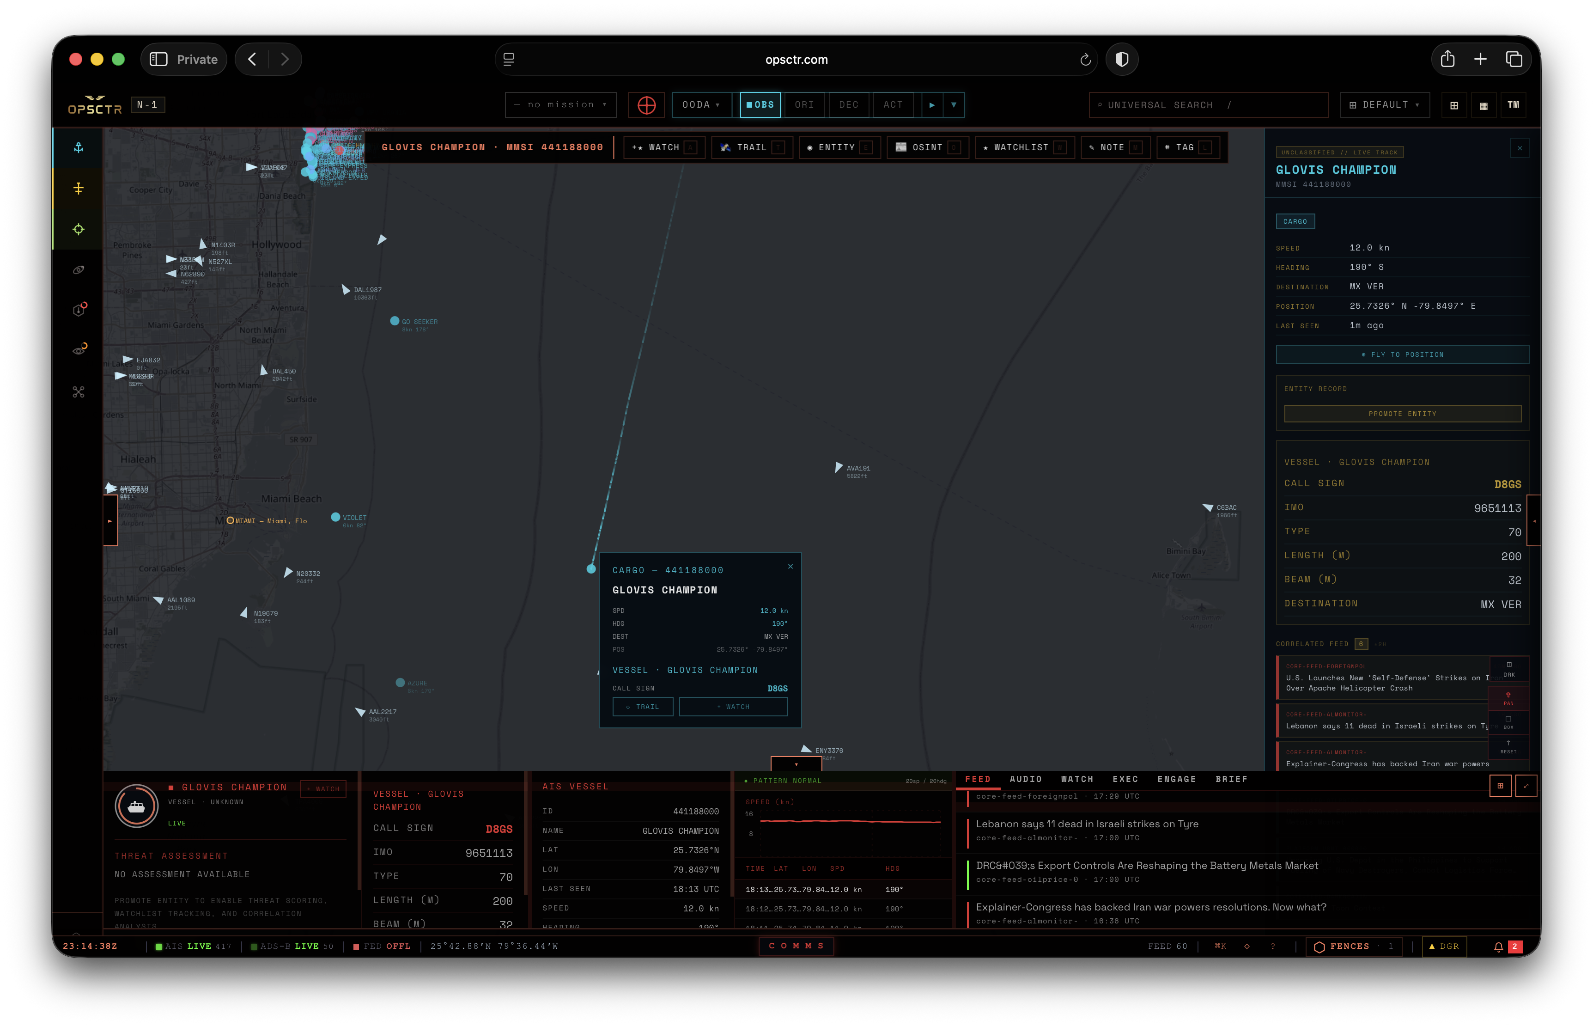Open the DEFAULT layout dropdown
Screen dimensions: 1593x1026
(x=1385, y=104)
